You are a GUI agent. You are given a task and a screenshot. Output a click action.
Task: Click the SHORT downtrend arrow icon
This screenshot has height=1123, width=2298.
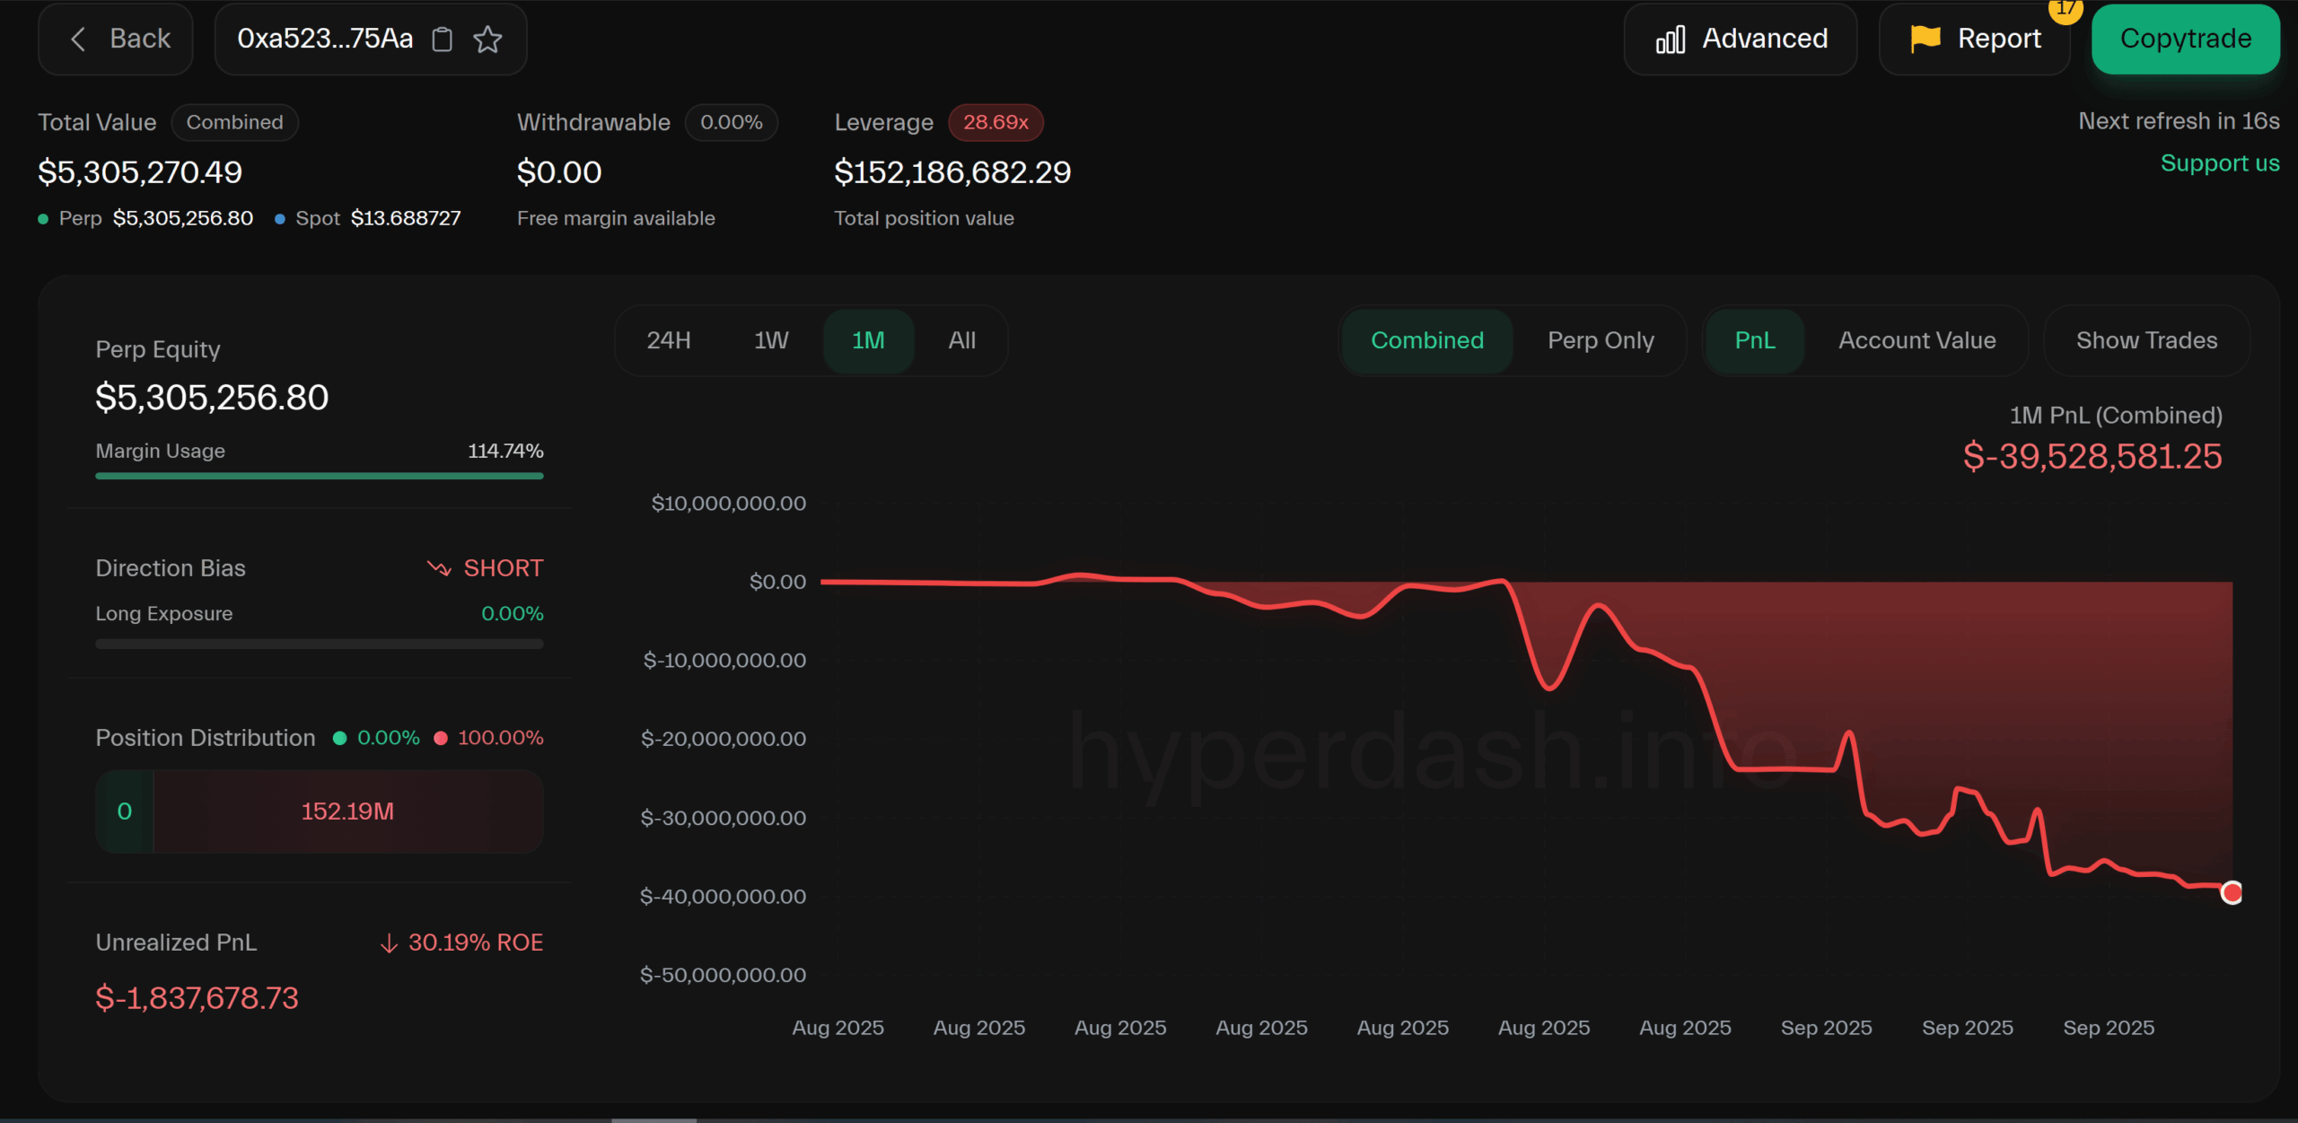[x=439, y=568]
